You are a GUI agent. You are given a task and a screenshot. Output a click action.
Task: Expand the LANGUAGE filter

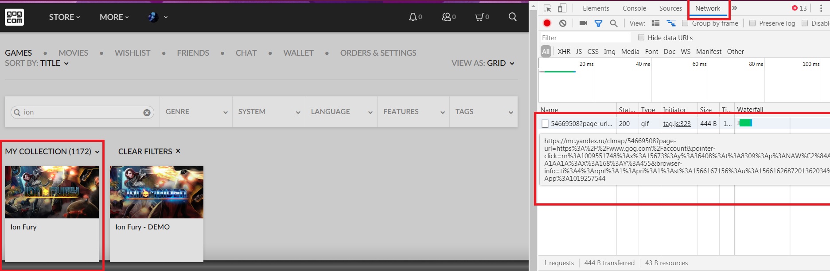tap(341, 112)
